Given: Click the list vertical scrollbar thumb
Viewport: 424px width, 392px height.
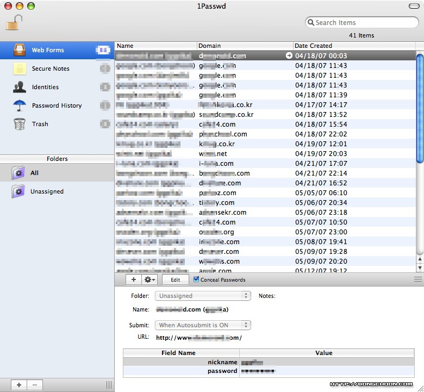Looking at the screenshot, I should coord(420,109).
